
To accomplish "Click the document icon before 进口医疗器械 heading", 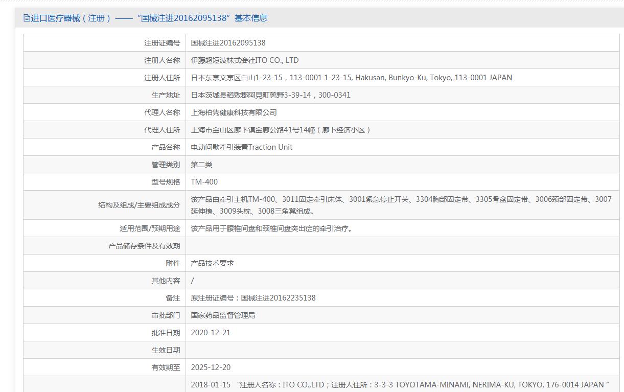I will click(x=27, y=18).
